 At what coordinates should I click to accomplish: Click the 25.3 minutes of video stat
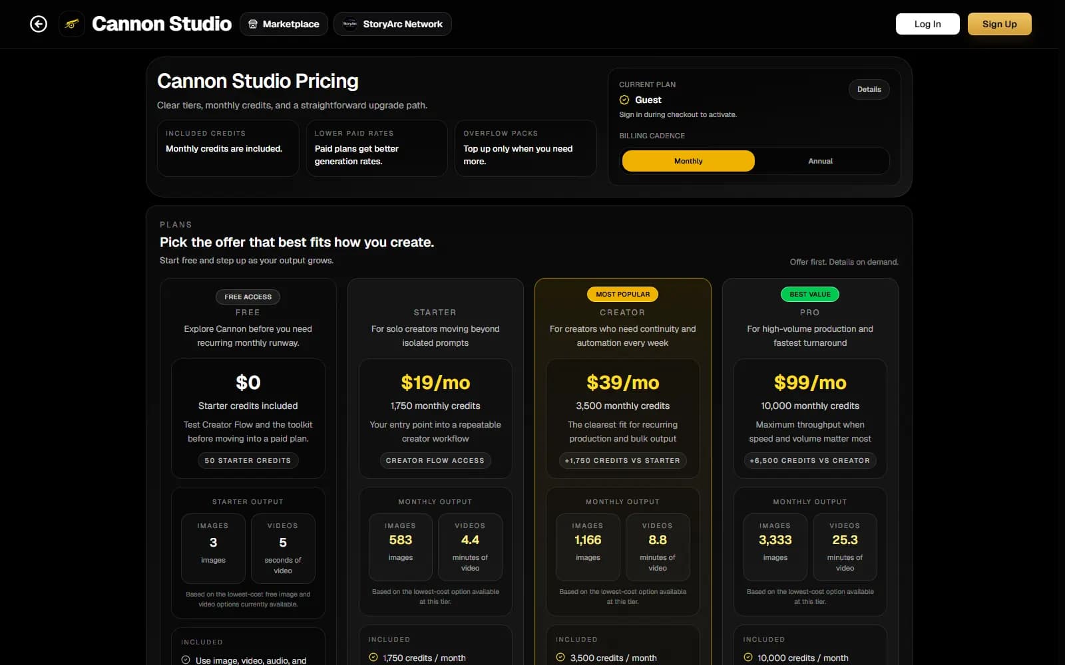tap(845, 547)
